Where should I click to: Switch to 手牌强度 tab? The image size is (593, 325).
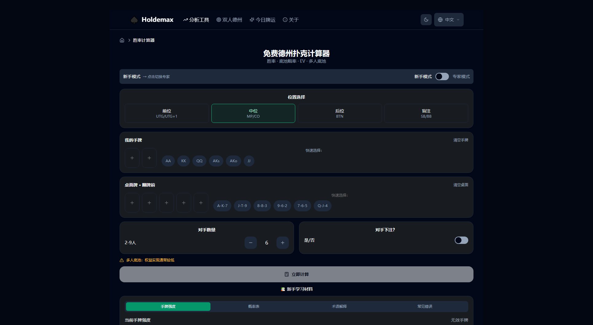(x=168, y=307)
